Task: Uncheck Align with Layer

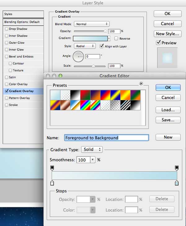Action: pos(102,46)
